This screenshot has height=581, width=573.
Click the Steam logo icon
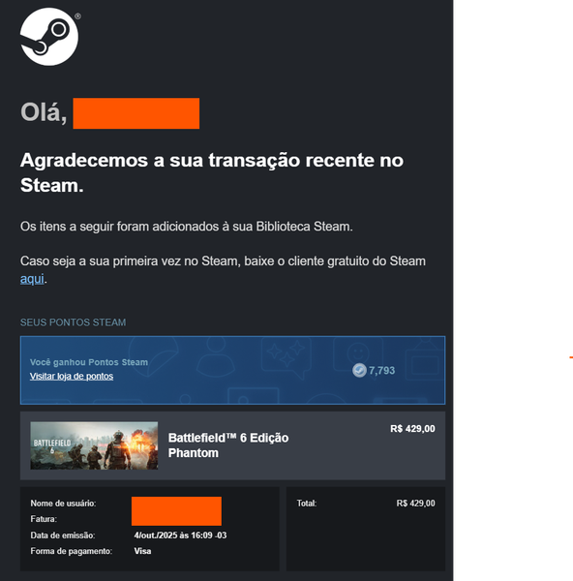(49, 37)
